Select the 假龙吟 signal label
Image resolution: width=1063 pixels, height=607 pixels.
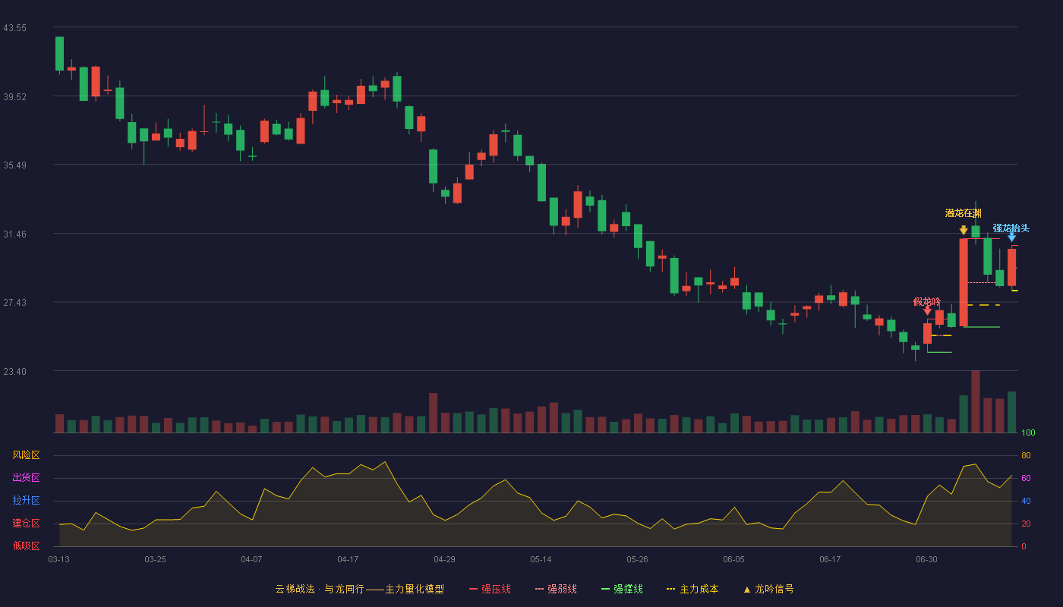coord(927,301)
